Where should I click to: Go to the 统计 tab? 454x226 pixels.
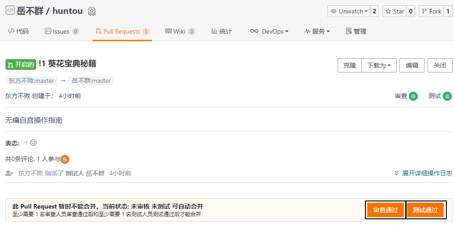(x=222, y=31)
